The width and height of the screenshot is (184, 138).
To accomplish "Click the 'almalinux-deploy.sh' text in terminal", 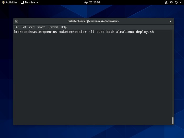I will (135, 32).
